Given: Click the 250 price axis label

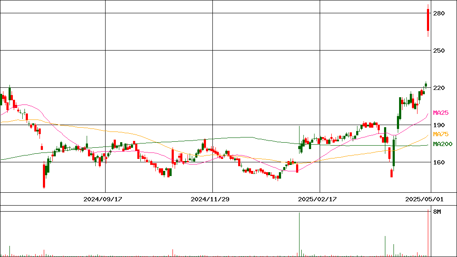Looking at the screenshot, I should (x=439, y=51).
